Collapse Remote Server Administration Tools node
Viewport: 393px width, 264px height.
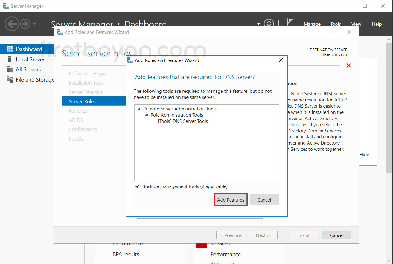click(139, 109)
